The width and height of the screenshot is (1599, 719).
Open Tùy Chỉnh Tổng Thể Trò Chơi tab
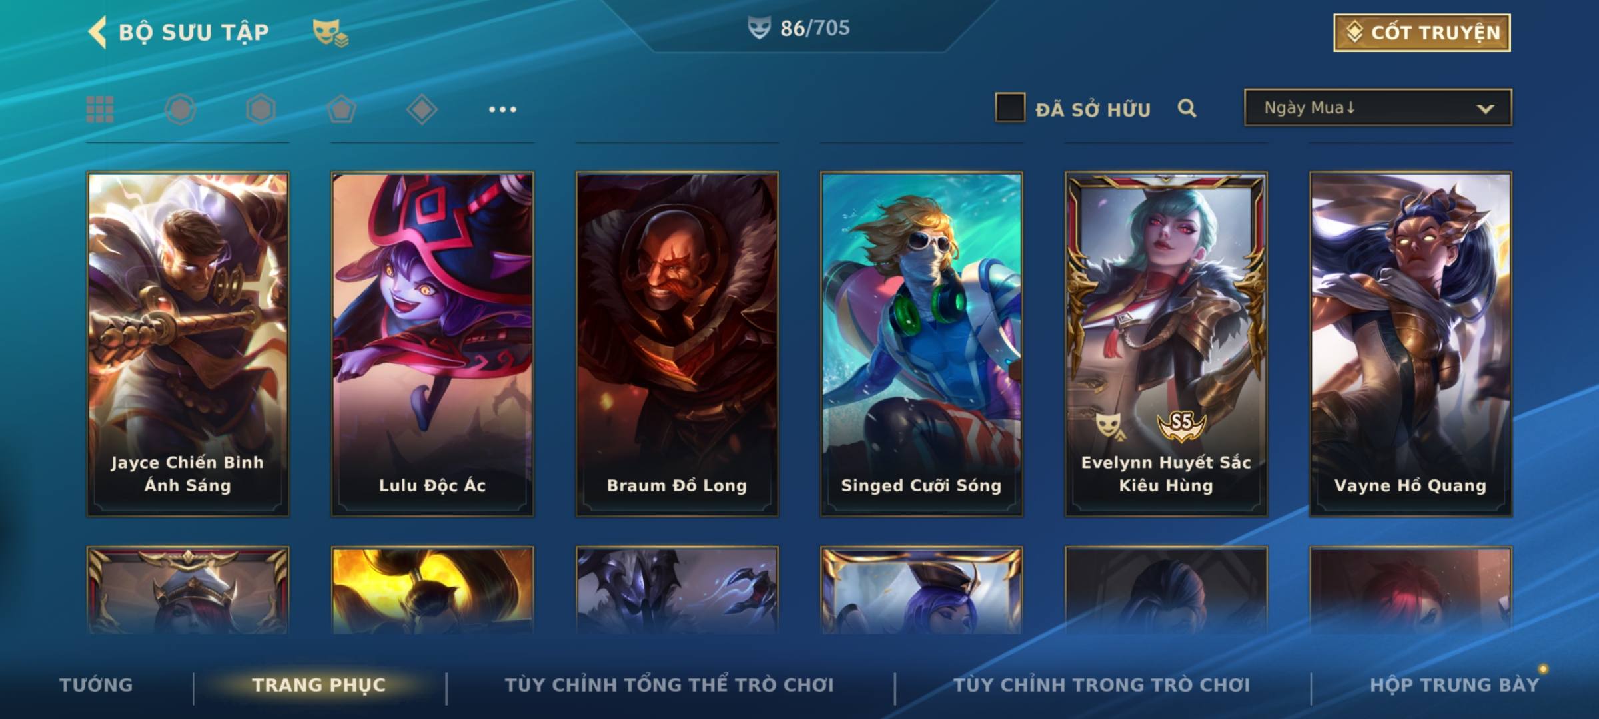[x=669, y=685]
